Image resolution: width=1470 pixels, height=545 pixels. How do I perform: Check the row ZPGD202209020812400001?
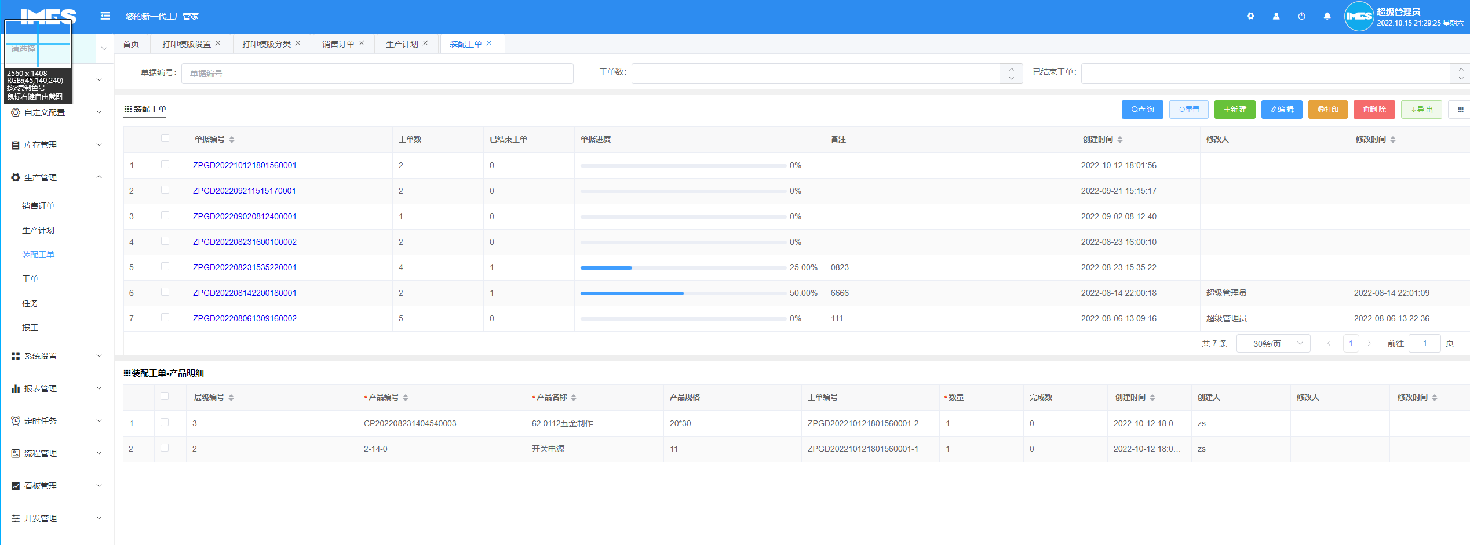point(165,215)
